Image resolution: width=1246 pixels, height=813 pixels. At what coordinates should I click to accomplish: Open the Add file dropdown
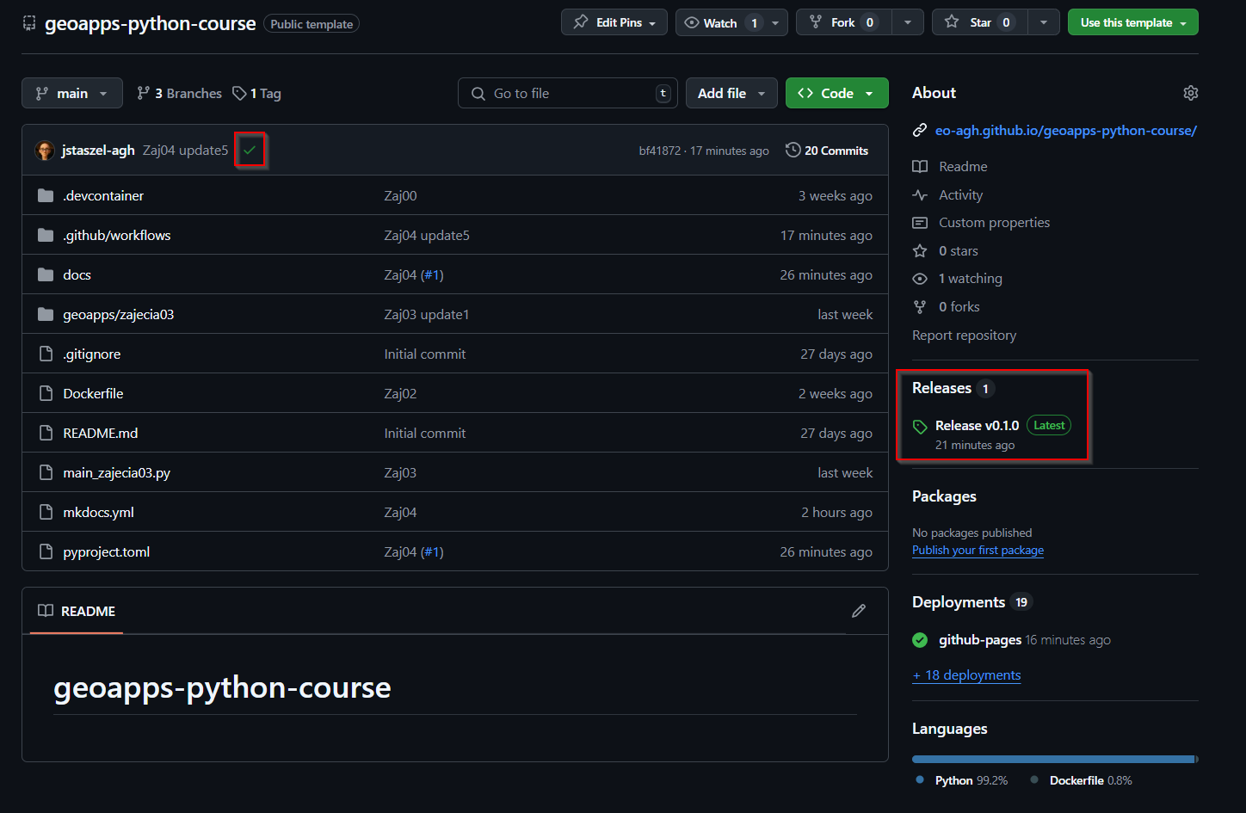coord(731,93)
